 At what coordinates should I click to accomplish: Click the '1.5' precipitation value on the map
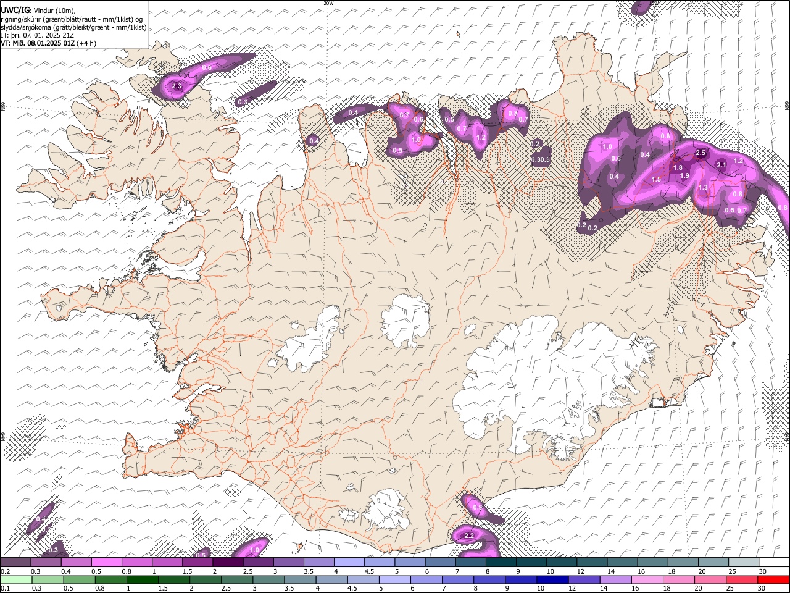(656, 179)
